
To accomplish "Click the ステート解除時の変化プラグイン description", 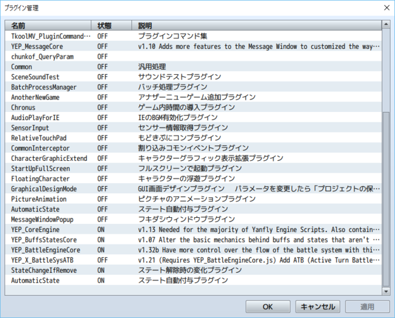I will [190, 270].
